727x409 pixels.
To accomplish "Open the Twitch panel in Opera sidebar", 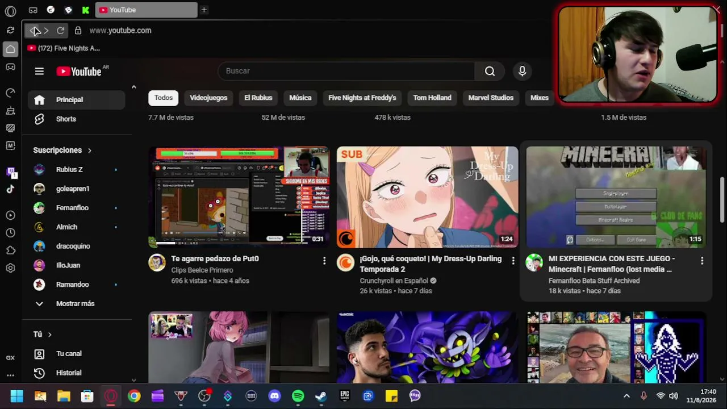I will (x=10, y=172).
